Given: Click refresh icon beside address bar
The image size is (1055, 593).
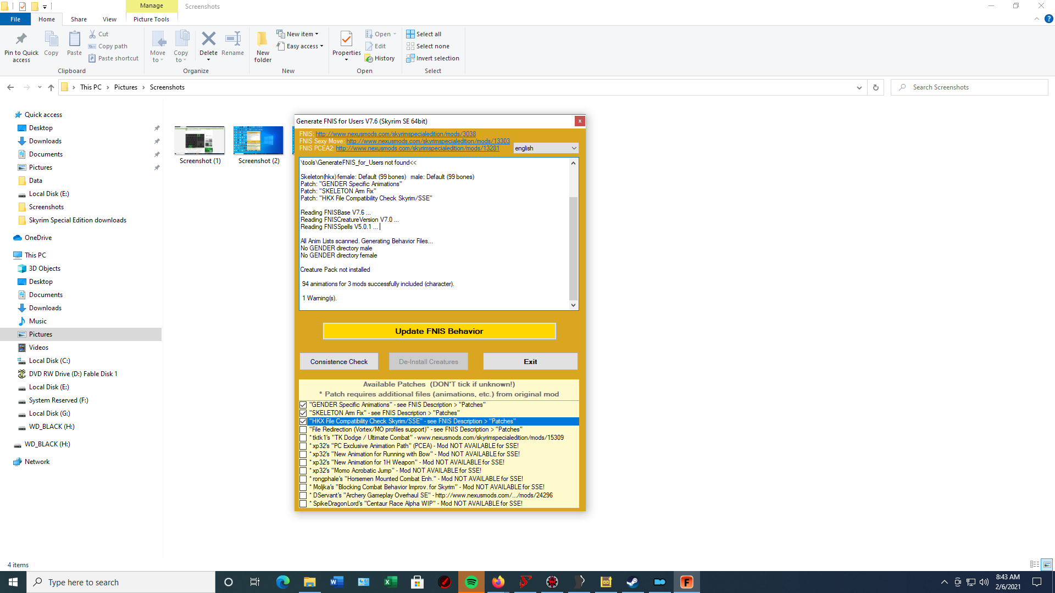Looking at the screenshot, I should [x=876, y=87].
